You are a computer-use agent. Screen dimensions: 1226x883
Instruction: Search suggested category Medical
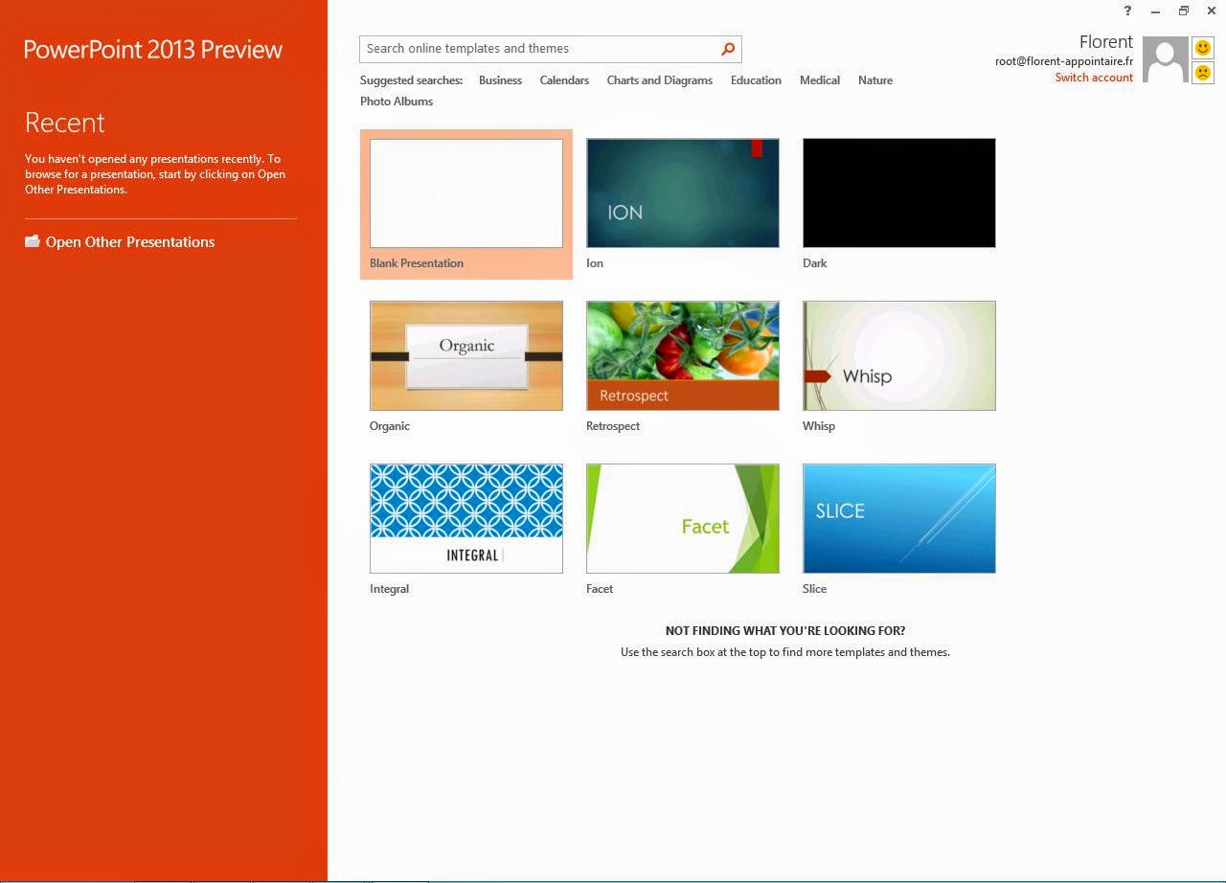point(820,80)
